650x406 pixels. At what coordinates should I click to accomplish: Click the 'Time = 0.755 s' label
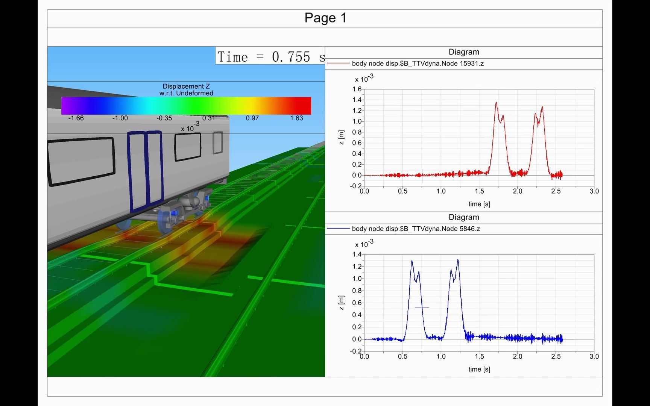click(x=271, y=56)
